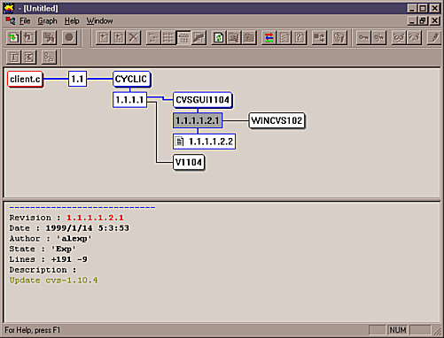Open the Window menu
This screenshot has width=444, height=338.
(x=99, y=21)
